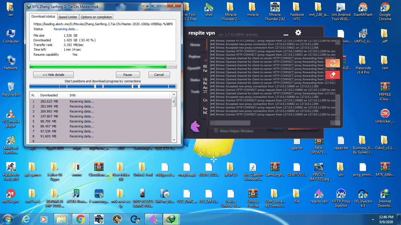
Task: Switch to IDM taskbar button
Action: coord(170,219)
